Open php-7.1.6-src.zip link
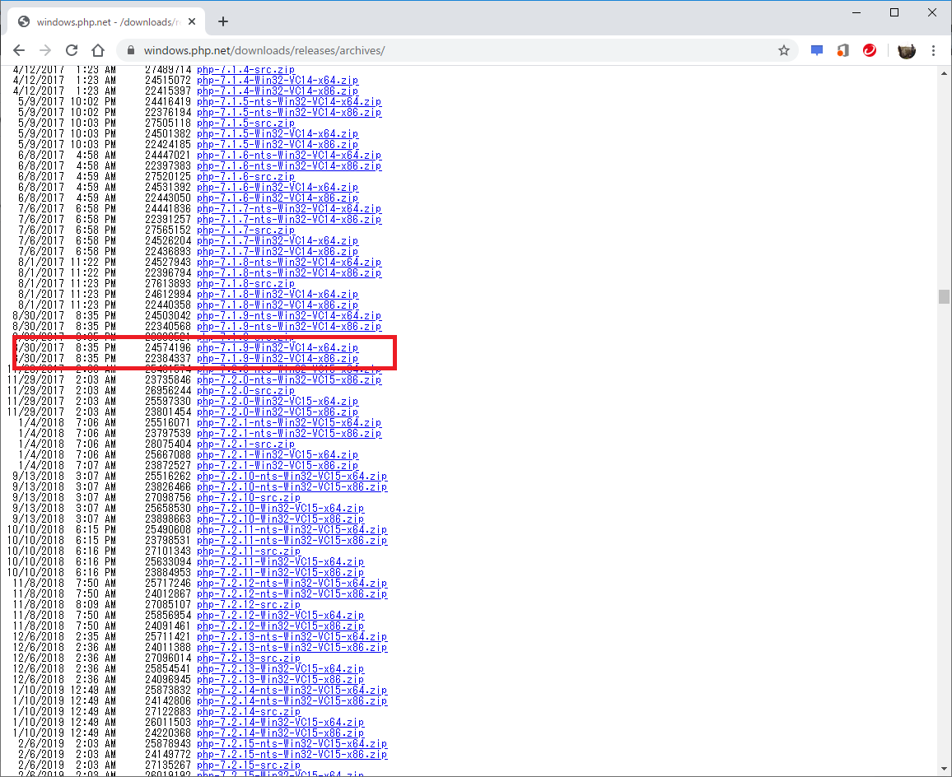952x777 pixels. 246,177
